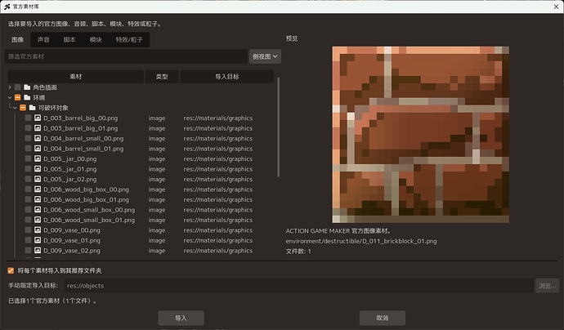Click the folder icon next to 环境
Image resolution: width=564 pixels, height=330 pixels.
[x=27, y=97]
